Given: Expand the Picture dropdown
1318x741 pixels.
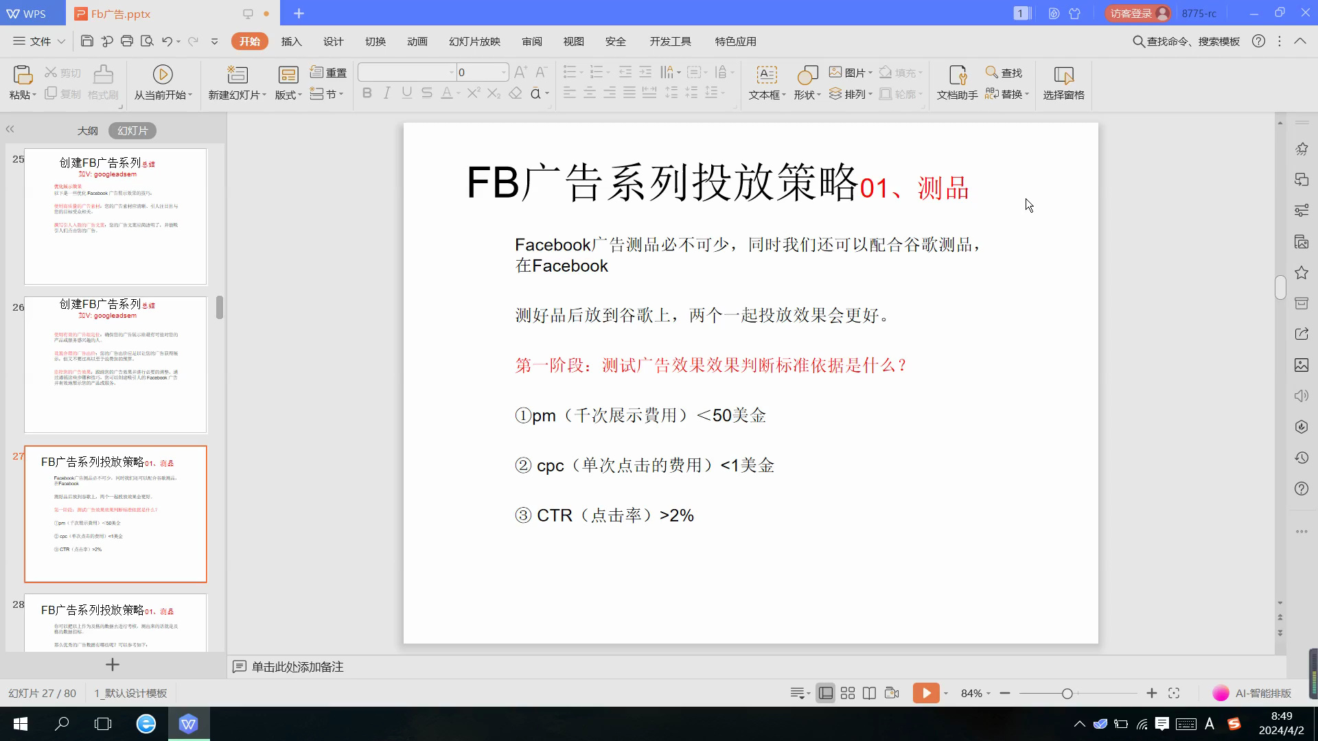Looking at the screenshot, I should [x=851, y=72].
